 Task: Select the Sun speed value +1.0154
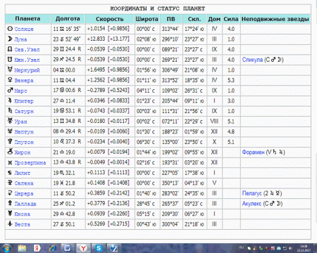pyautogui.click(x=96, y=29)
